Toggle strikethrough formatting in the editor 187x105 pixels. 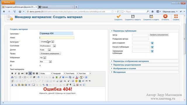(x=22, y=73)
